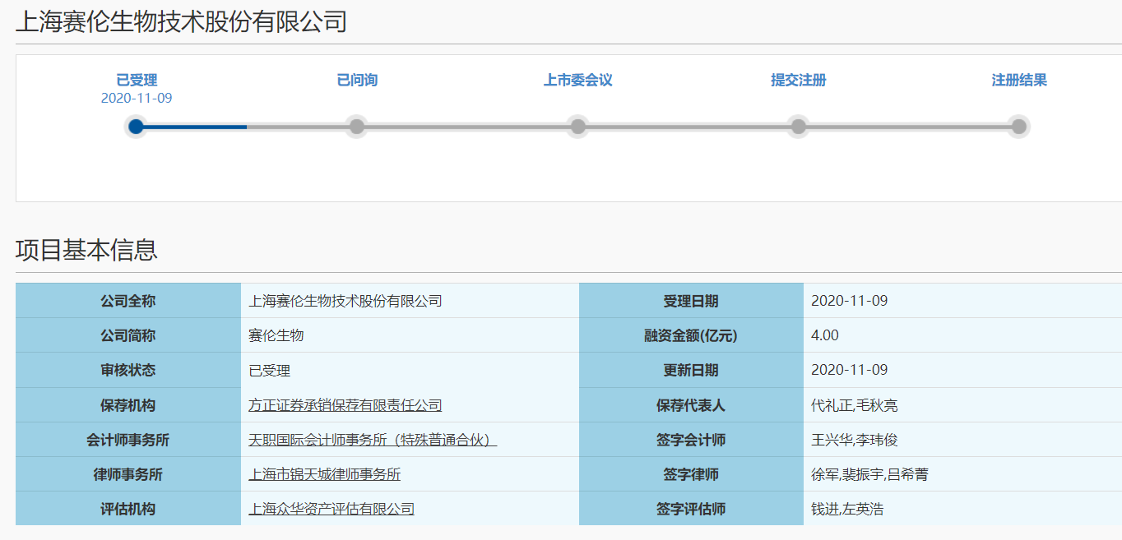Click the 融资金额 value 4.00 cell
The width and height of the screenshot is (1122, 540).
point(825,335)
